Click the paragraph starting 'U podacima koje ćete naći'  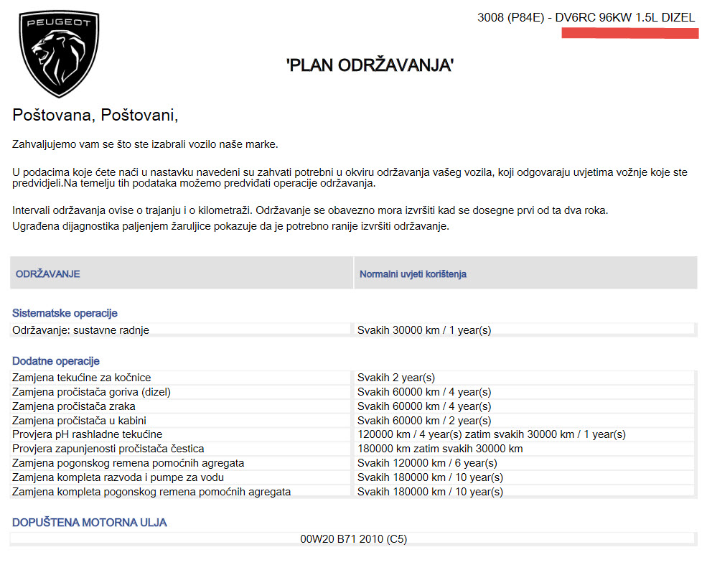(350, 177)
